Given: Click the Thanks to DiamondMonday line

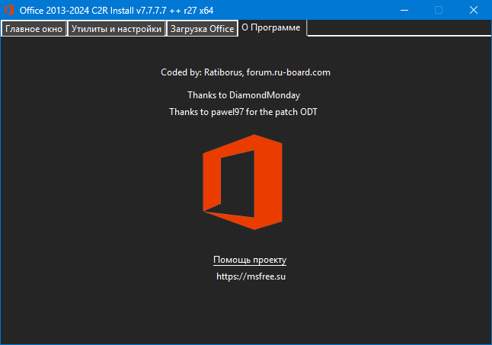Looking at the screenshot, I should (244, 95).
